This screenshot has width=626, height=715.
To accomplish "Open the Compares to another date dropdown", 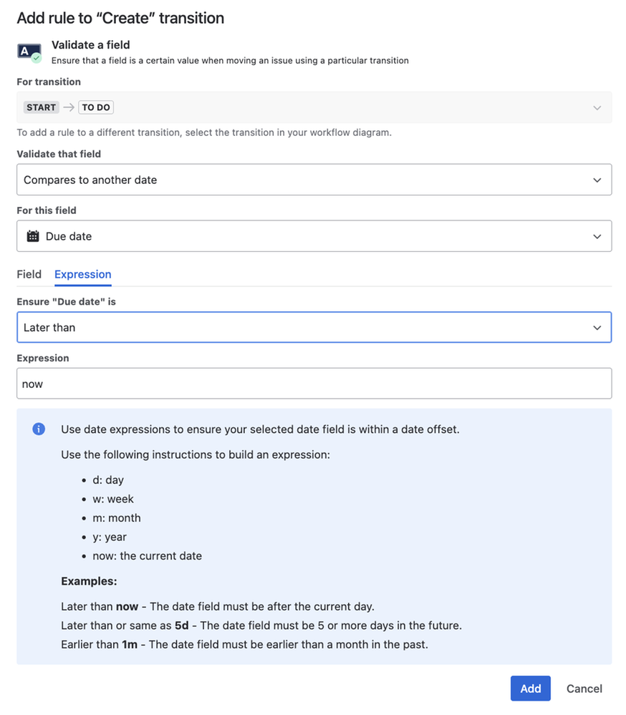I will 314,180.
